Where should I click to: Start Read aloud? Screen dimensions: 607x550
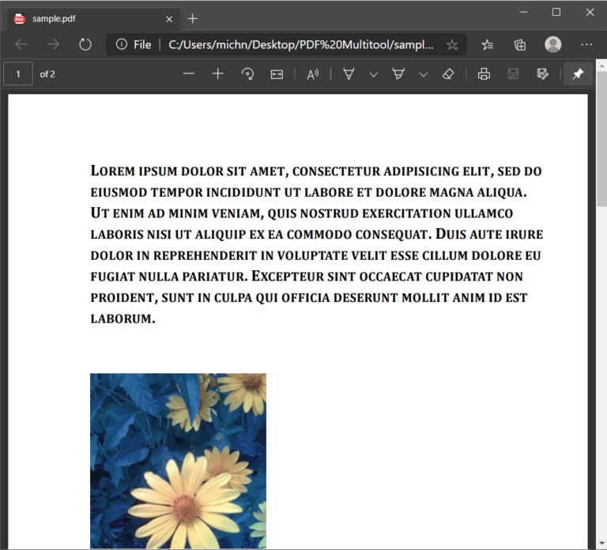312,74
